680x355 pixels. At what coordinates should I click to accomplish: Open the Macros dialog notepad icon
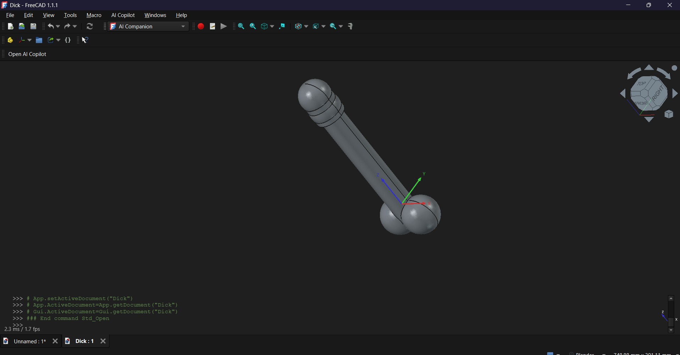(x=212, y=27)
